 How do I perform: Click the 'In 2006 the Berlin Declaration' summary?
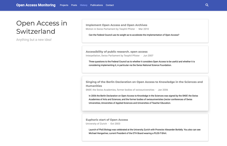(x=143, y=99)
